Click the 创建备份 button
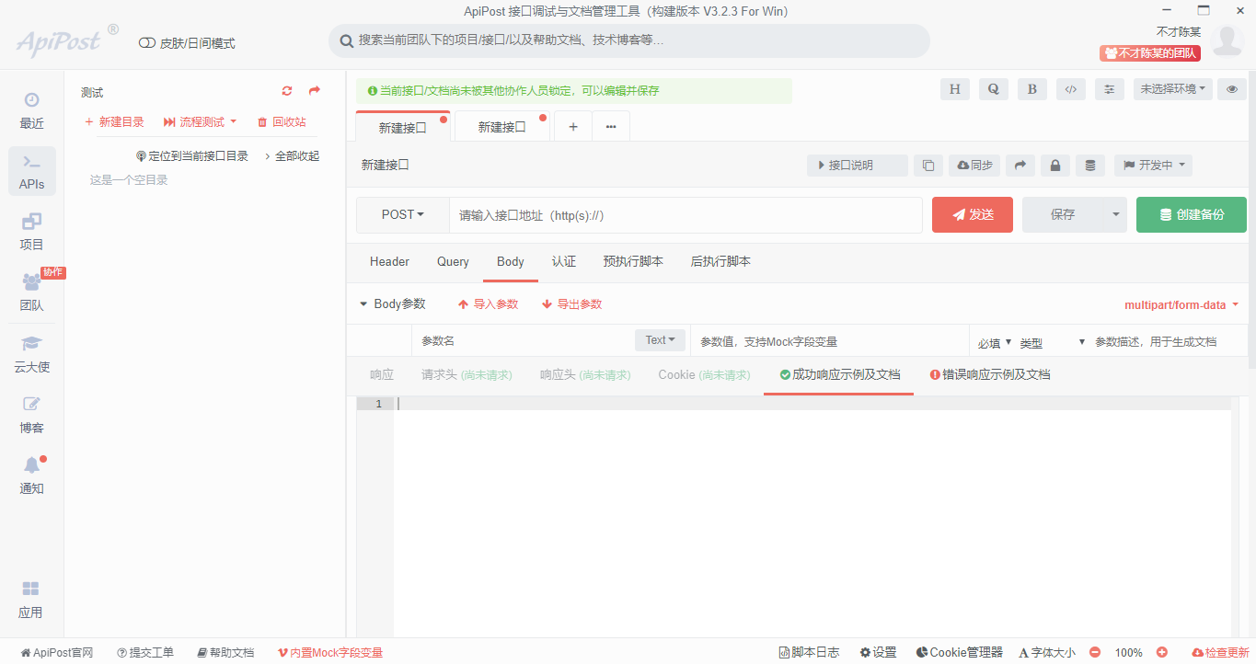 (1191, 214)
